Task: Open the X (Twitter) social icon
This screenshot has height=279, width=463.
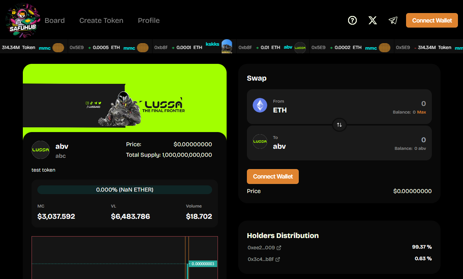Action: (372, 20)
